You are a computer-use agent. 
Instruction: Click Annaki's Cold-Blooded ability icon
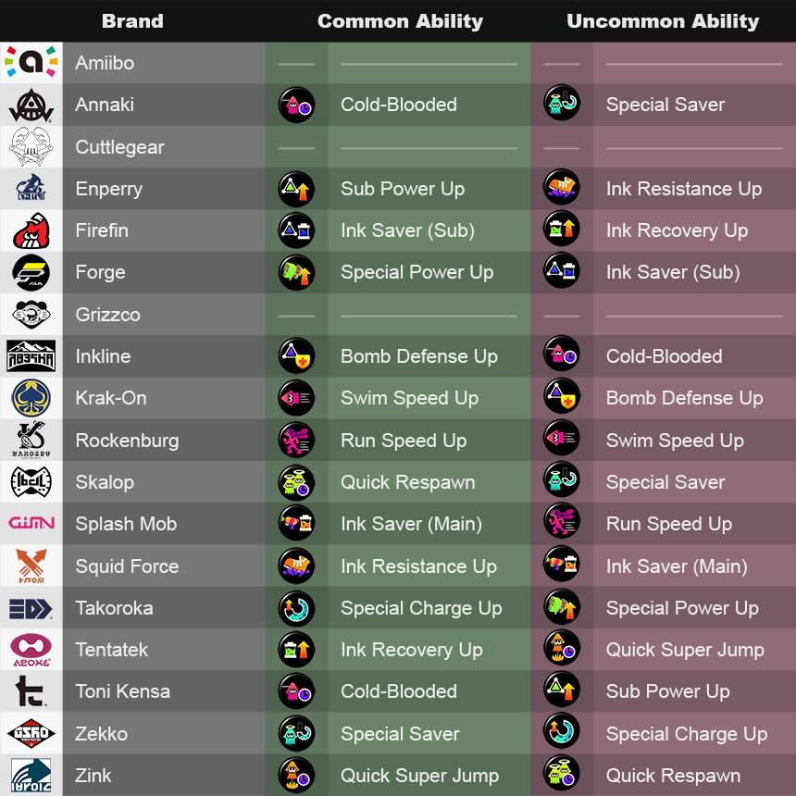tap(296, 105)
